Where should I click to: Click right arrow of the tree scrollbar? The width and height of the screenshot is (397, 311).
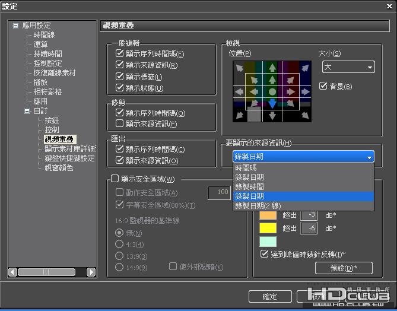(91, 272)
